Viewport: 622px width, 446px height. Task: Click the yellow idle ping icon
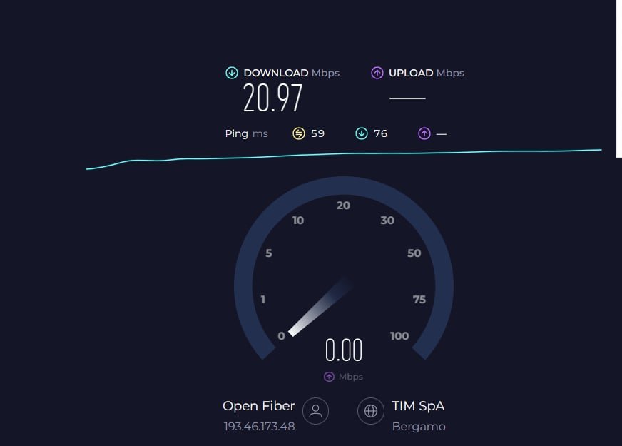point(299,133)
